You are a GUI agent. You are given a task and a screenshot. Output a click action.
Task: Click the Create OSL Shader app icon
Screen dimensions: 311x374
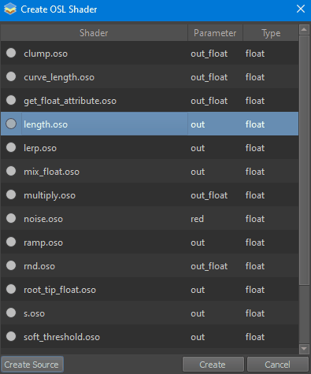10,9
